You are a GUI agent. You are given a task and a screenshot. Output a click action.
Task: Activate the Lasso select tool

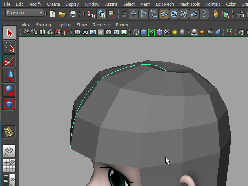9,48
